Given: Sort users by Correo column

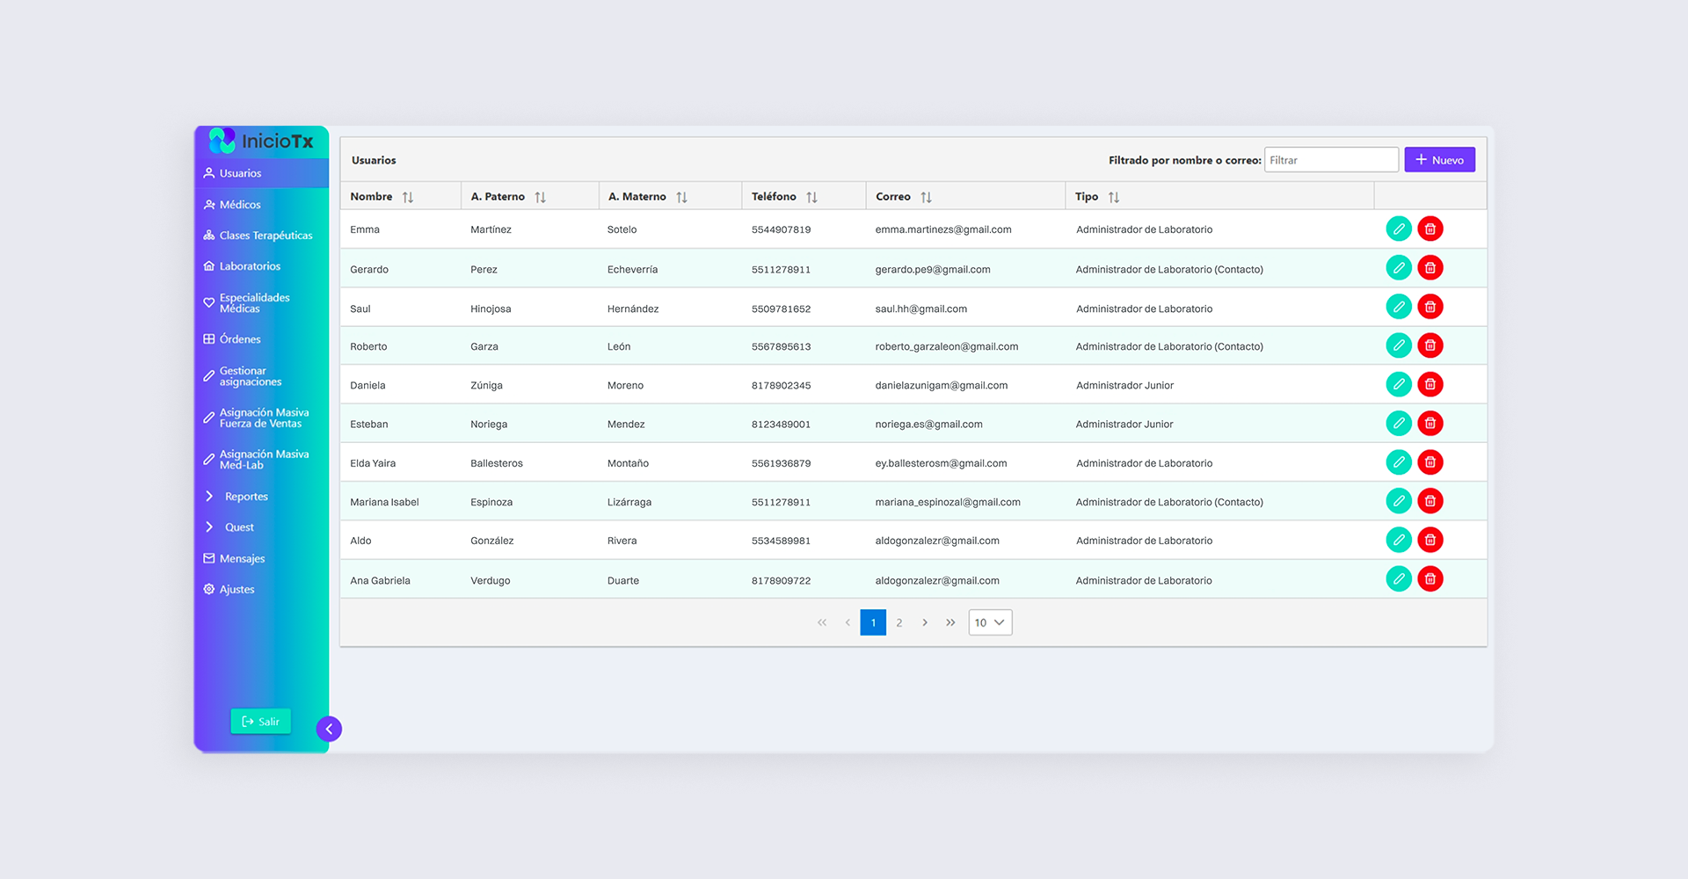Looking at the screenshot, I should point(926,198).
